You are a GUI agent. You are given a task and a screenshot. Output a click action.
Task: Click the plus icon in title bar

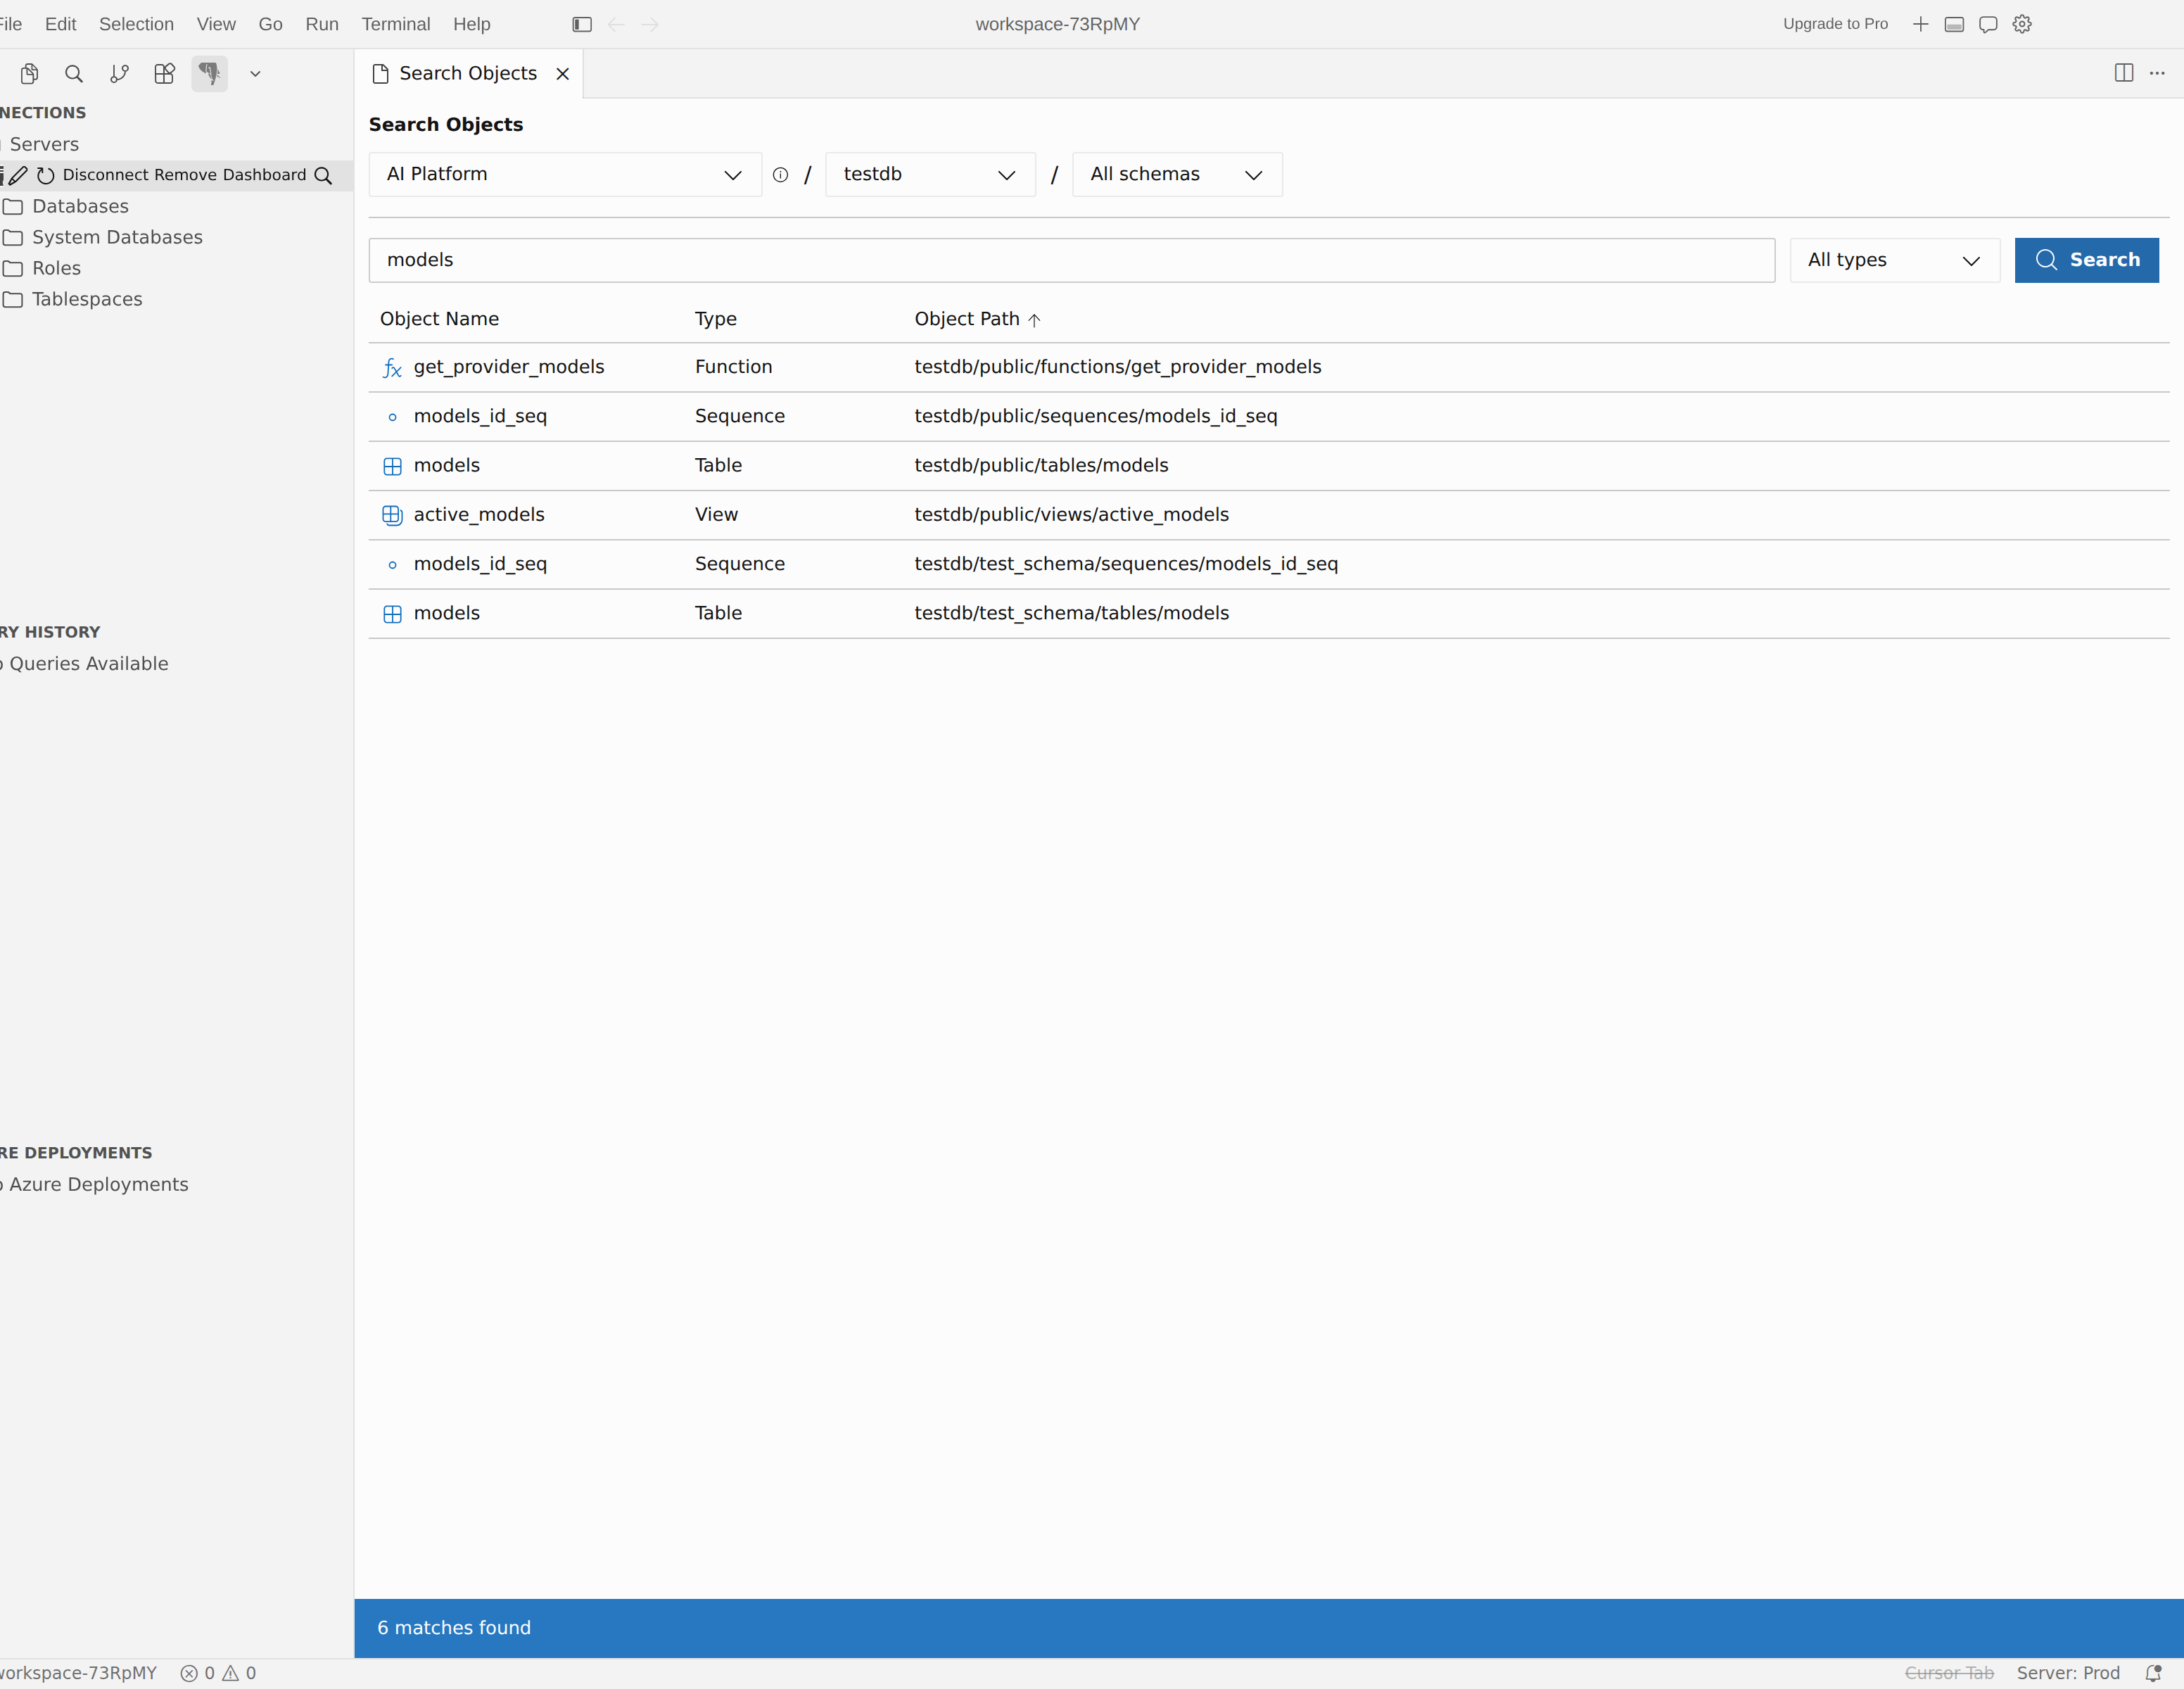point(1920,24)
